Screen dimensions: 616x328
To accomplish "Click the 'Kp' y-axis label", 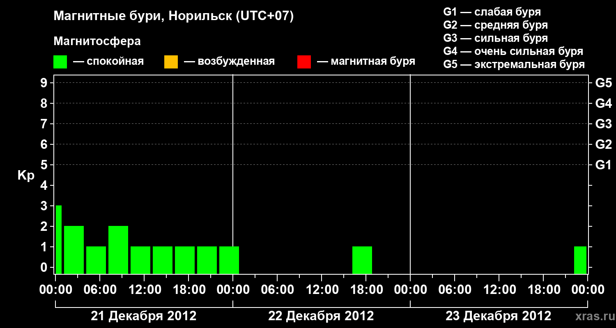I will pos(26,175).
